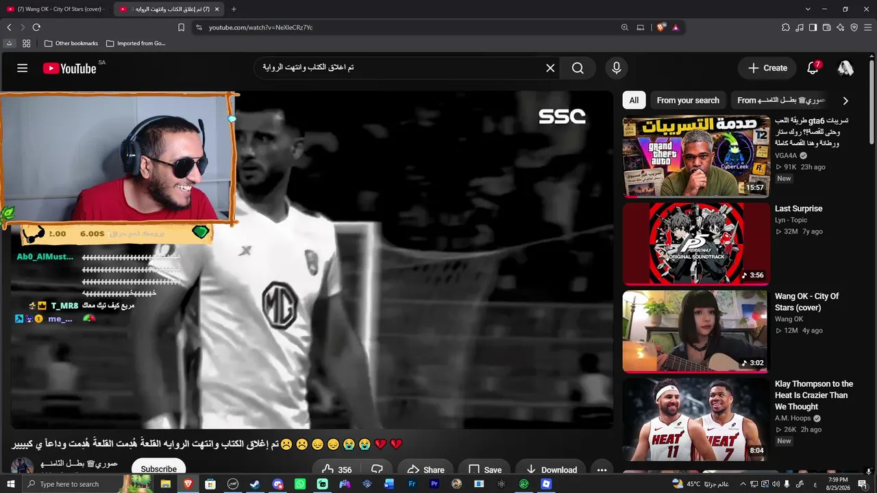Open the YouTube guide hamburger menu
This screenshot has height=493, width=877.
click(23, 68)
